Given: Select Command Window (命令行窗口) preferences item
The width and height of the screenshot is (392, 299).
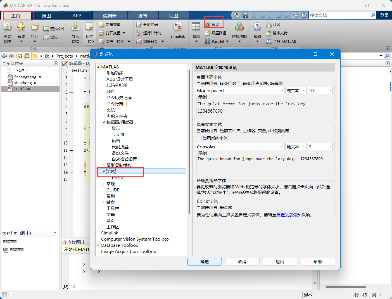Looking at the screenshot, I should [x=117, y=104].
